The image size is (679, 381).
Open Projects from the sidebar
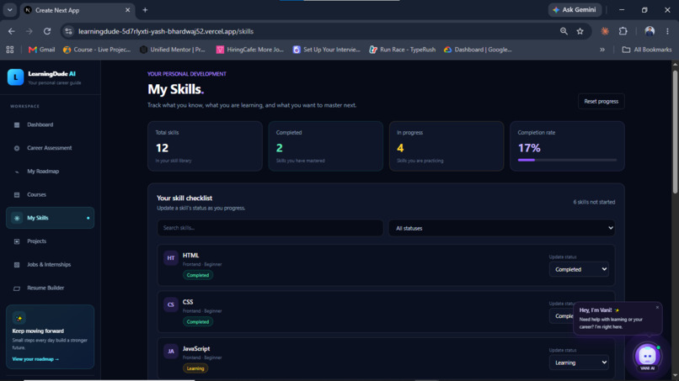point(51,241)
